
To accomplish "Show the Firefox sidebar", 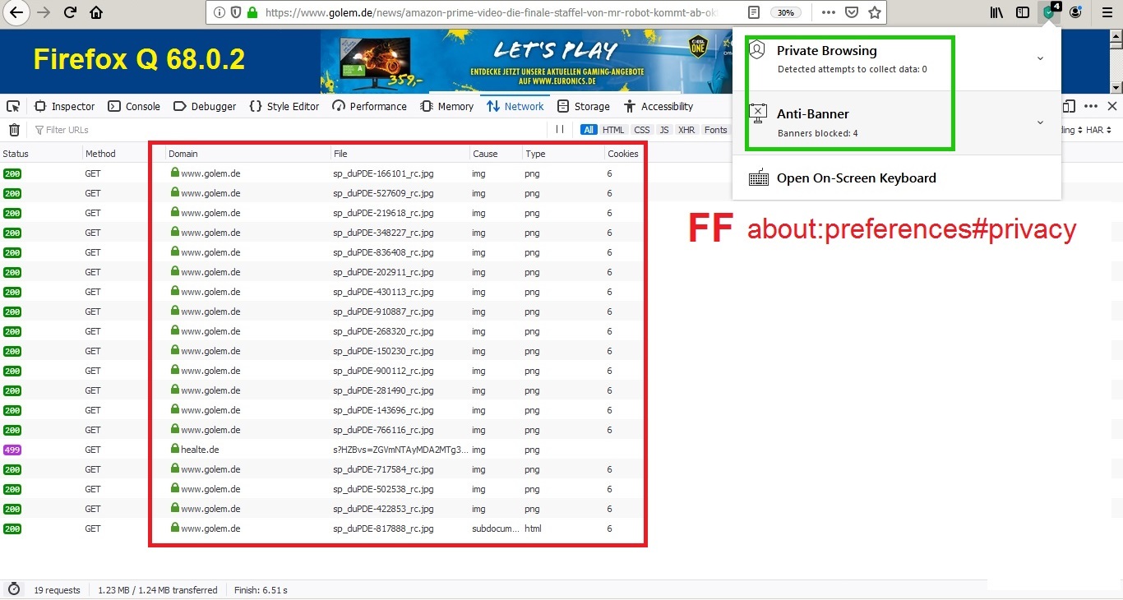I will click(1022, 12).
